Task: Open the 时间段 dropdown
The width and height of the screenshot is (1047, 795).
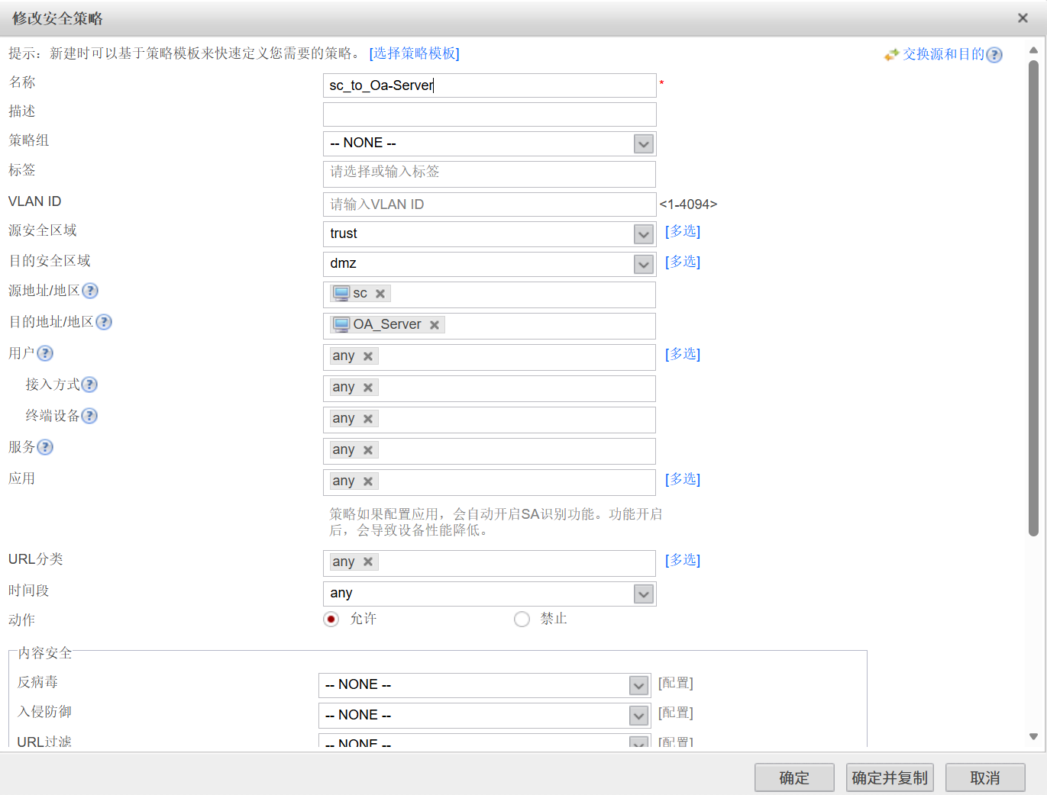Action: tap(644, 594)
